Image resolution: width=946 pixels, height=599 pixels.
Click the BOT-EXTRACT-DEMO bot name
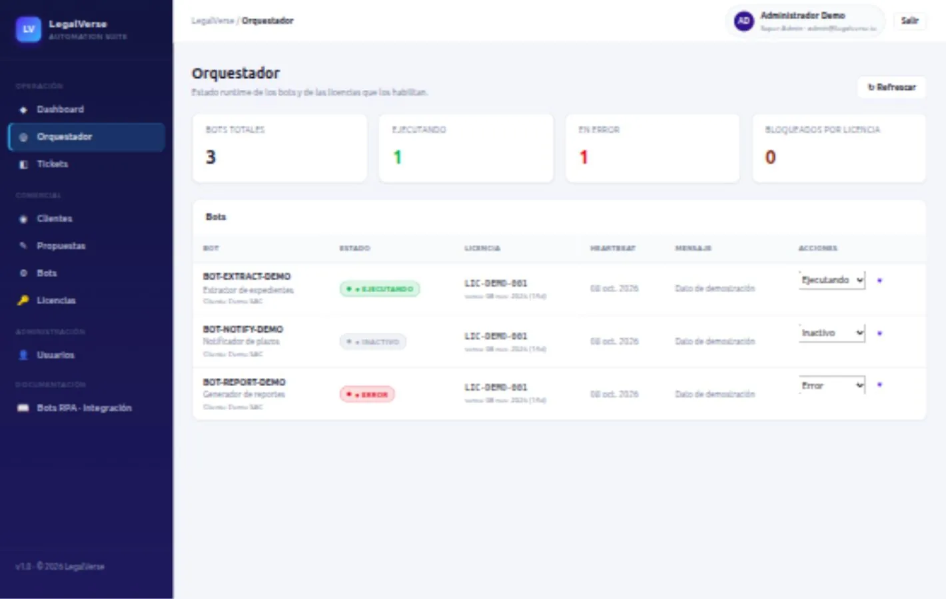(246, 277)
